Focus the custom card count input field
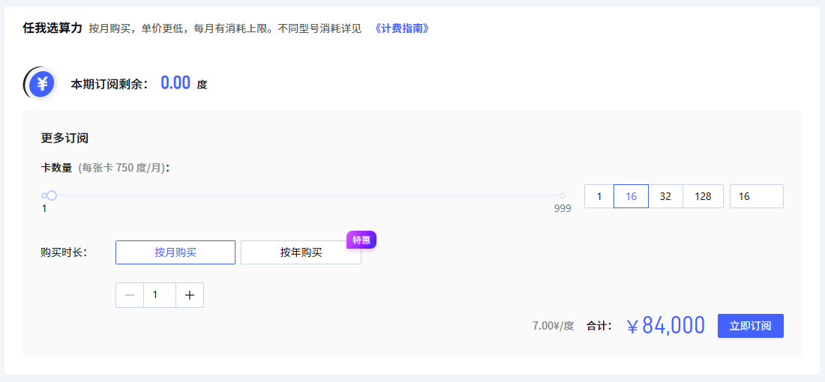Image resolution: width=825 pixels, height=382 pixels. click(756, 196)
